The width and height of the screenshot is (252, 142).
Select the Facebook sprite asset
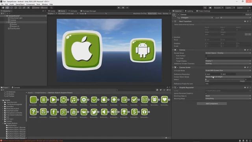tap(54, 112)
